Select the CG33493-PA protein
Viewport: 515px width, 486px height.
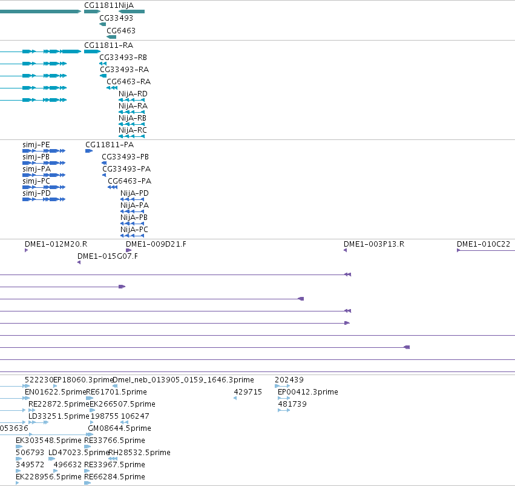click(126, 169)
